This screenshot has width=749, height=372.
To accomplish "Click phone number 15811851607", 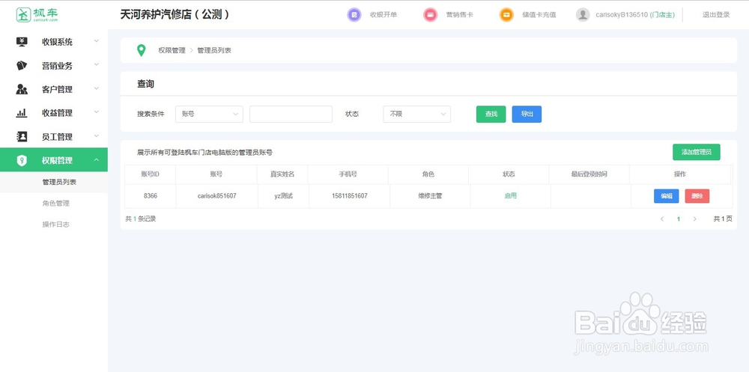I will [349, 196].
